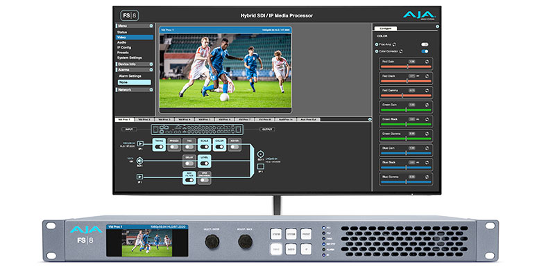Toggle the TIMING block switch

click(159, 147)
